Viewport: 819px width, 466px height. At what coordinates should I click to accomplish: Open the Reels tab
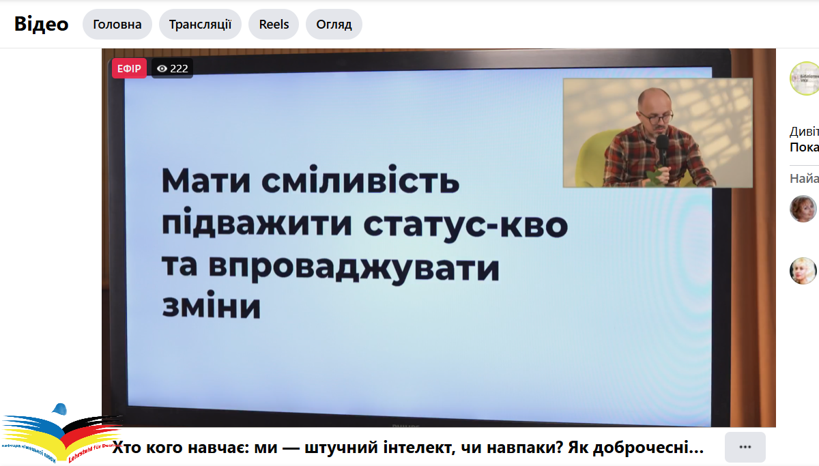coord(274,25)
